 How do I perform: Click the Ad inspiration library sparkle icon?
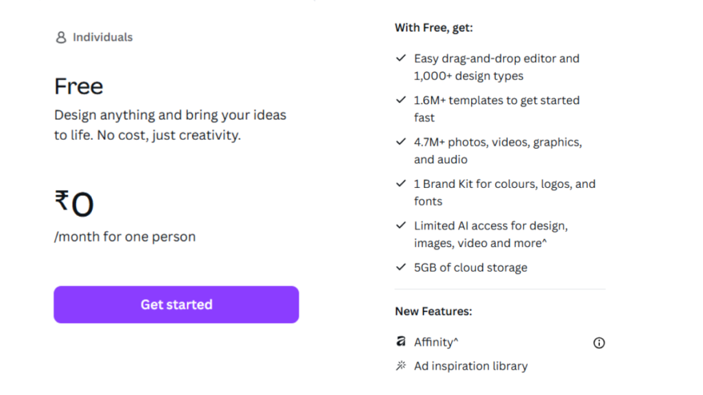point(401,366)
